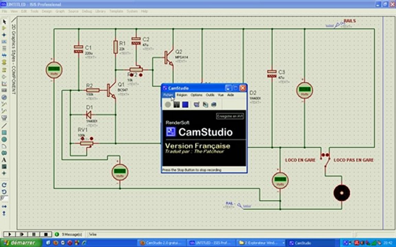Stop the simulation

(46, 234)
